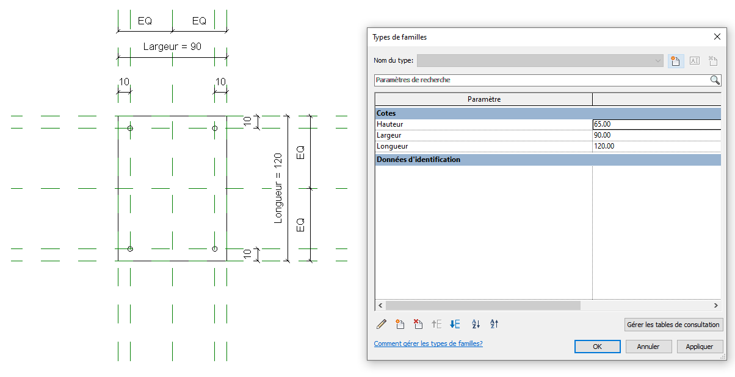Click the pencil Edit Parameter icon
The height and width of the screenshot is (377, 735).
(382, 324)
